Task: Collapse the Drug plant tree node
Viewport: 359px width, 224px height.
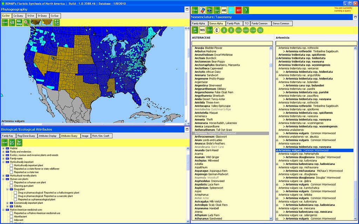Action: click(x=7, y=189)
